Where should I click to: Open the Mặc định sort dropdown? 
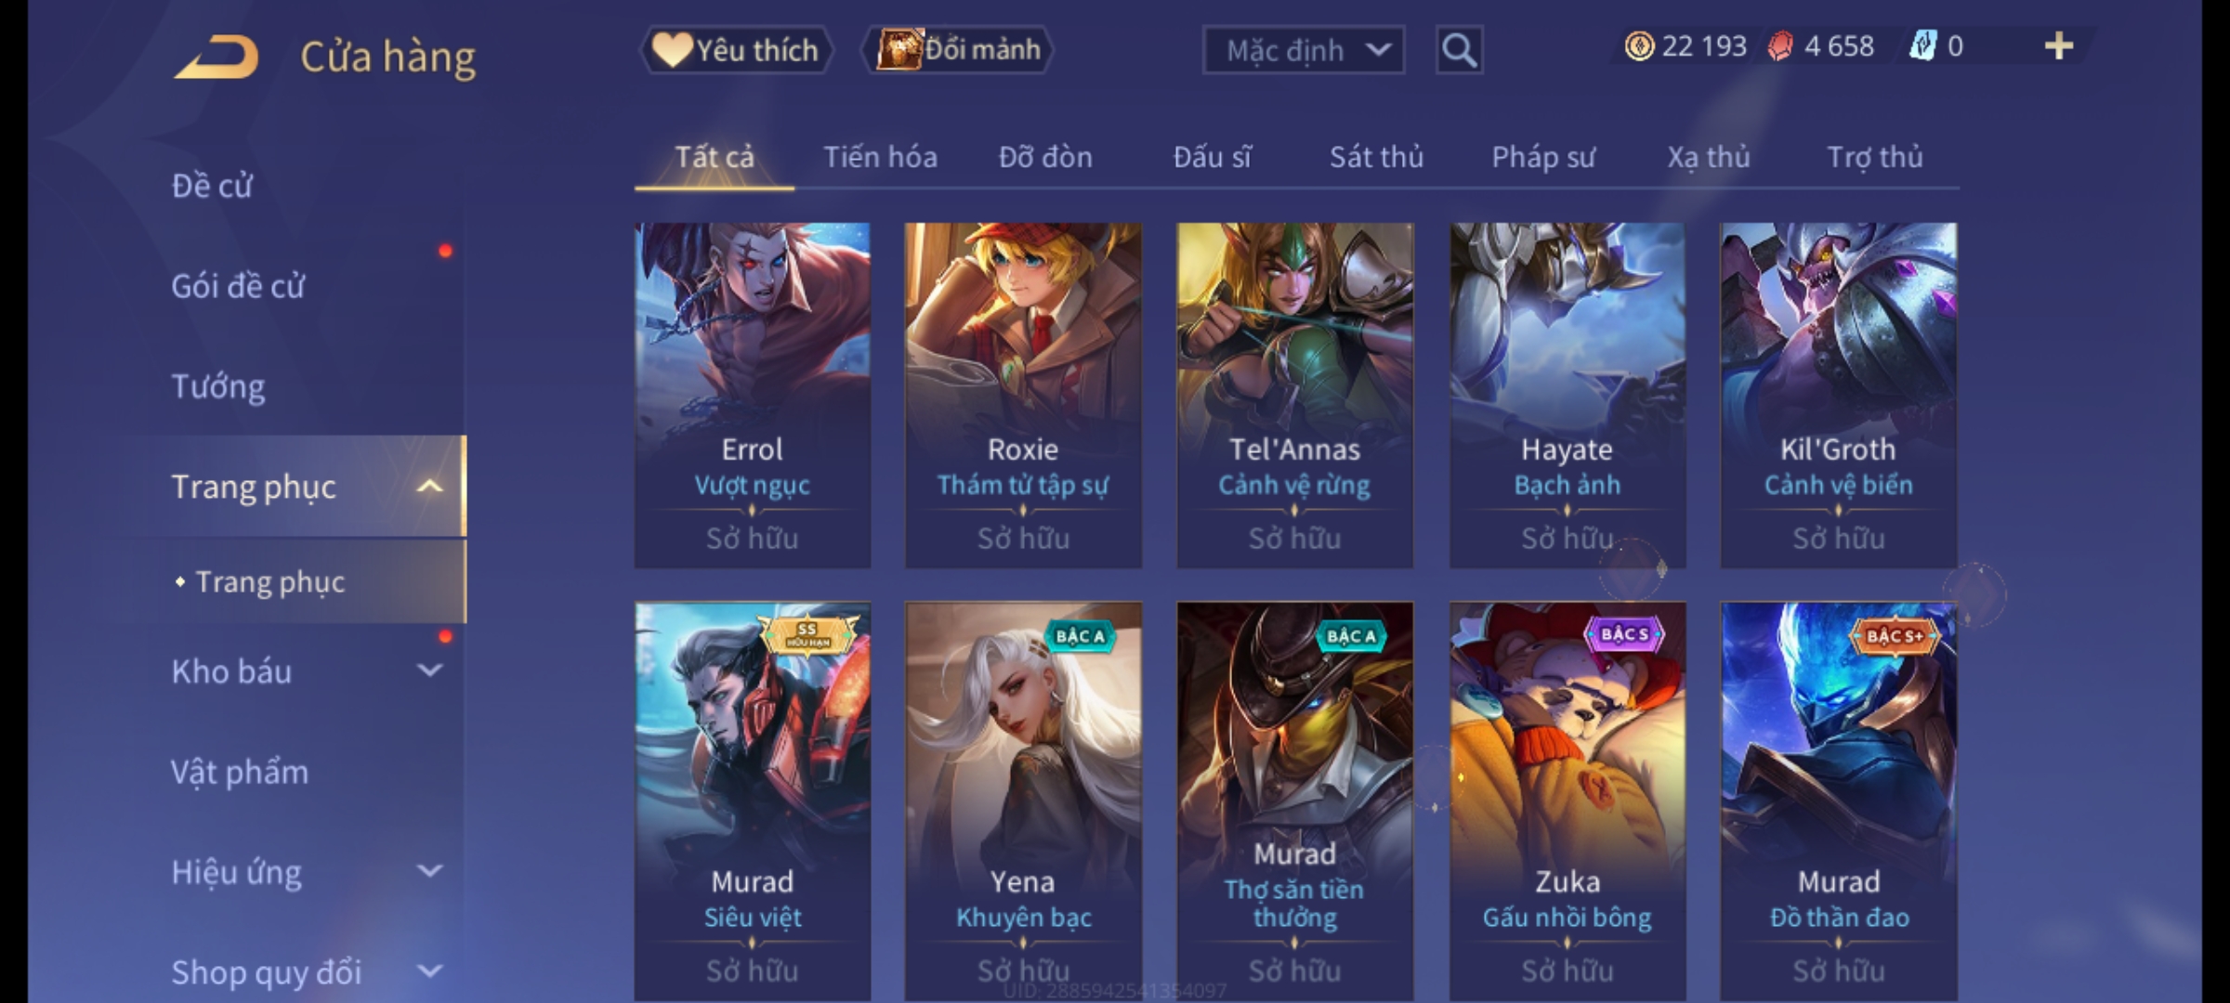(x=1304, y=50)
